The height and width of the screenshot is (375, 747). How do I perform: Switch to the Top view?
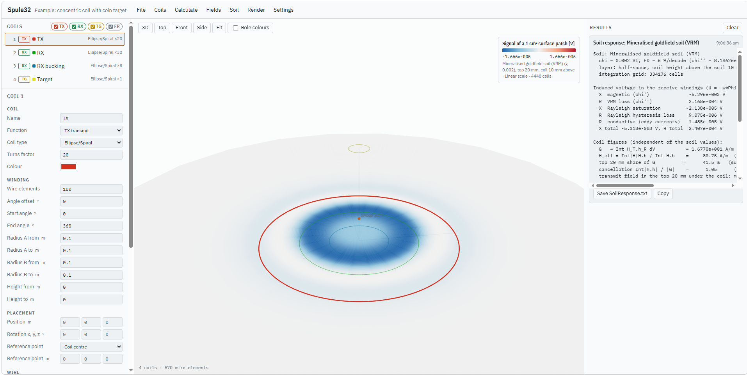pos(162,28)
